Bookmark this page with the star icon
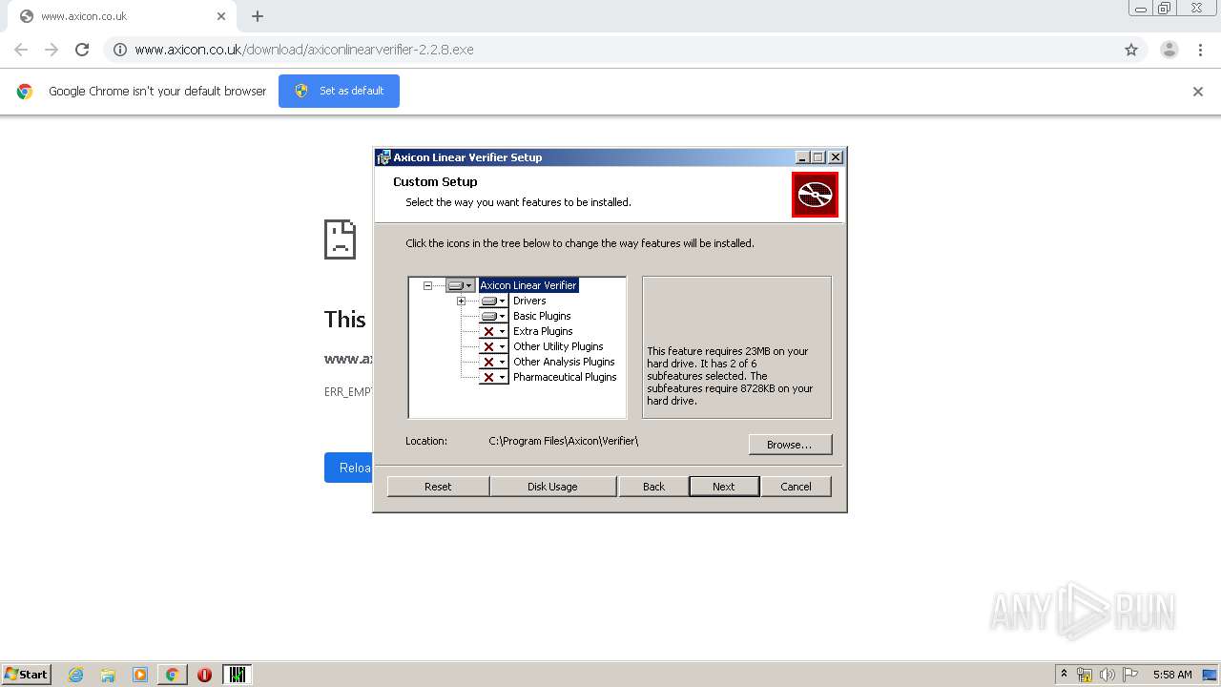This screenshot has width=1221, height=687. 1131,50
